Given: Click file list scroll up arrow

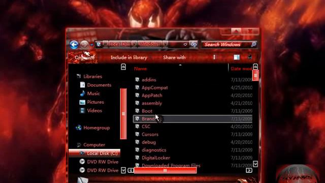Looking at the screenshot, I should 255,67.
